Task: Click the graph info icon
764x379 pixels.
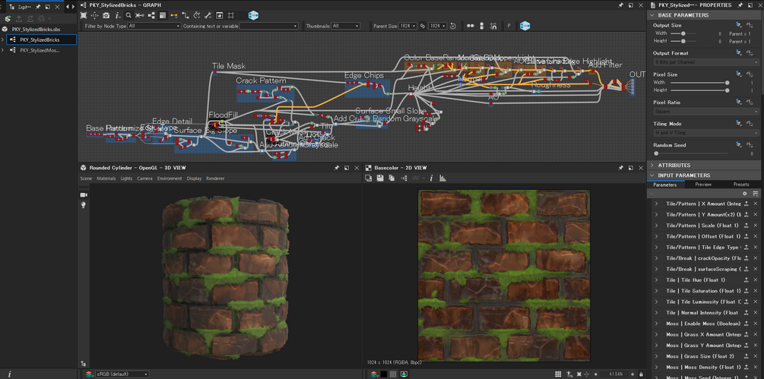Action: pyautogui.click(x=116, y=15)
